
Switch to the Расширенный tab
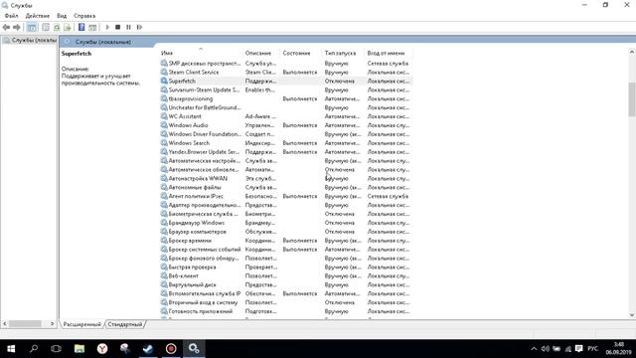coord(81,324)
